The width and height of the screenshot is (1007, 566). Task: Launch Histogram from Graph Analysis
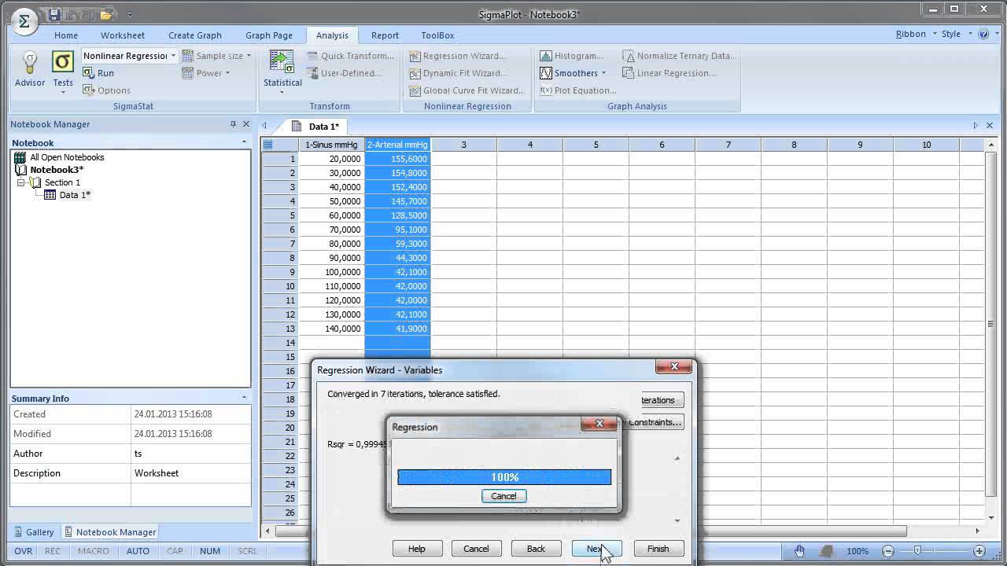point(571,56)
